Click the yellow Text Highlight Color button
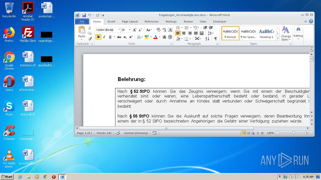The height and width of the screenshot is (180, 321). coord(147,37)
